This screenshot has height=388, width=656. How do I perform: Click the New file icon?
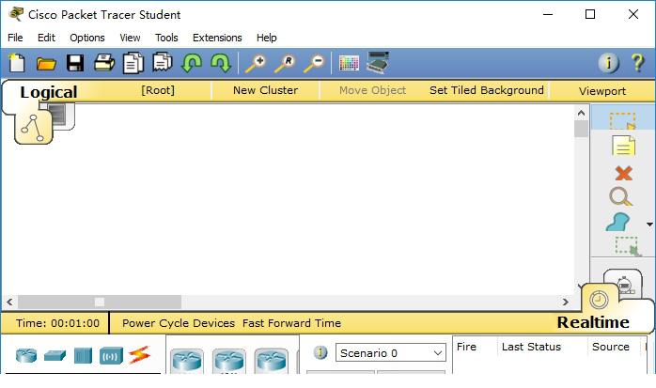pos(17,63)
